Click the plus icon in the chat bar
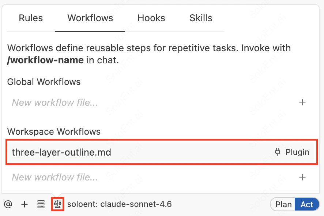Image resolution: width=324 pixels, height=216 pixels. tap(25, 204)
